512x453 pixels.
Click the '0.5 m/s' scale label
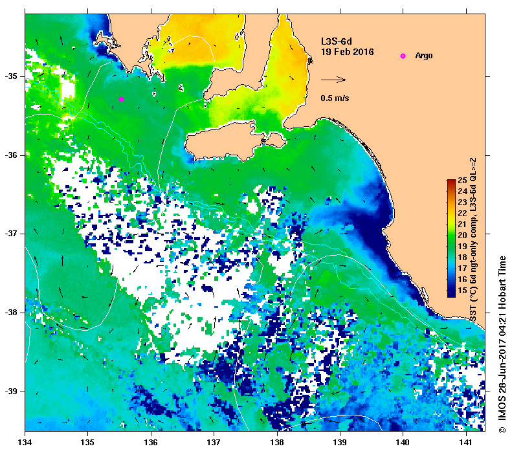pos(335,98)
